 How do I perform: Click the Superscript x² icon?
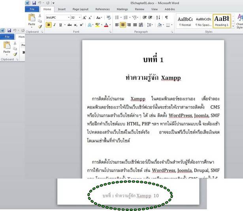coord(81,25)
